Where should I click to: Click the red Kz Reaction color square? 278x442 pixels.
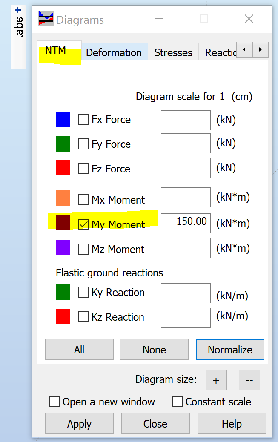pyautogui.click(x=62, y=317)
